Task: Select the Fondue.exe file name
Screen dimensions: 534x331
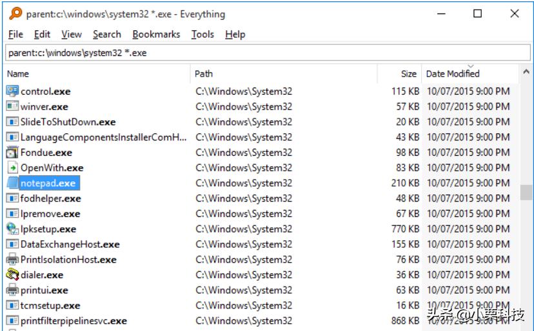Action: [46, 153]
